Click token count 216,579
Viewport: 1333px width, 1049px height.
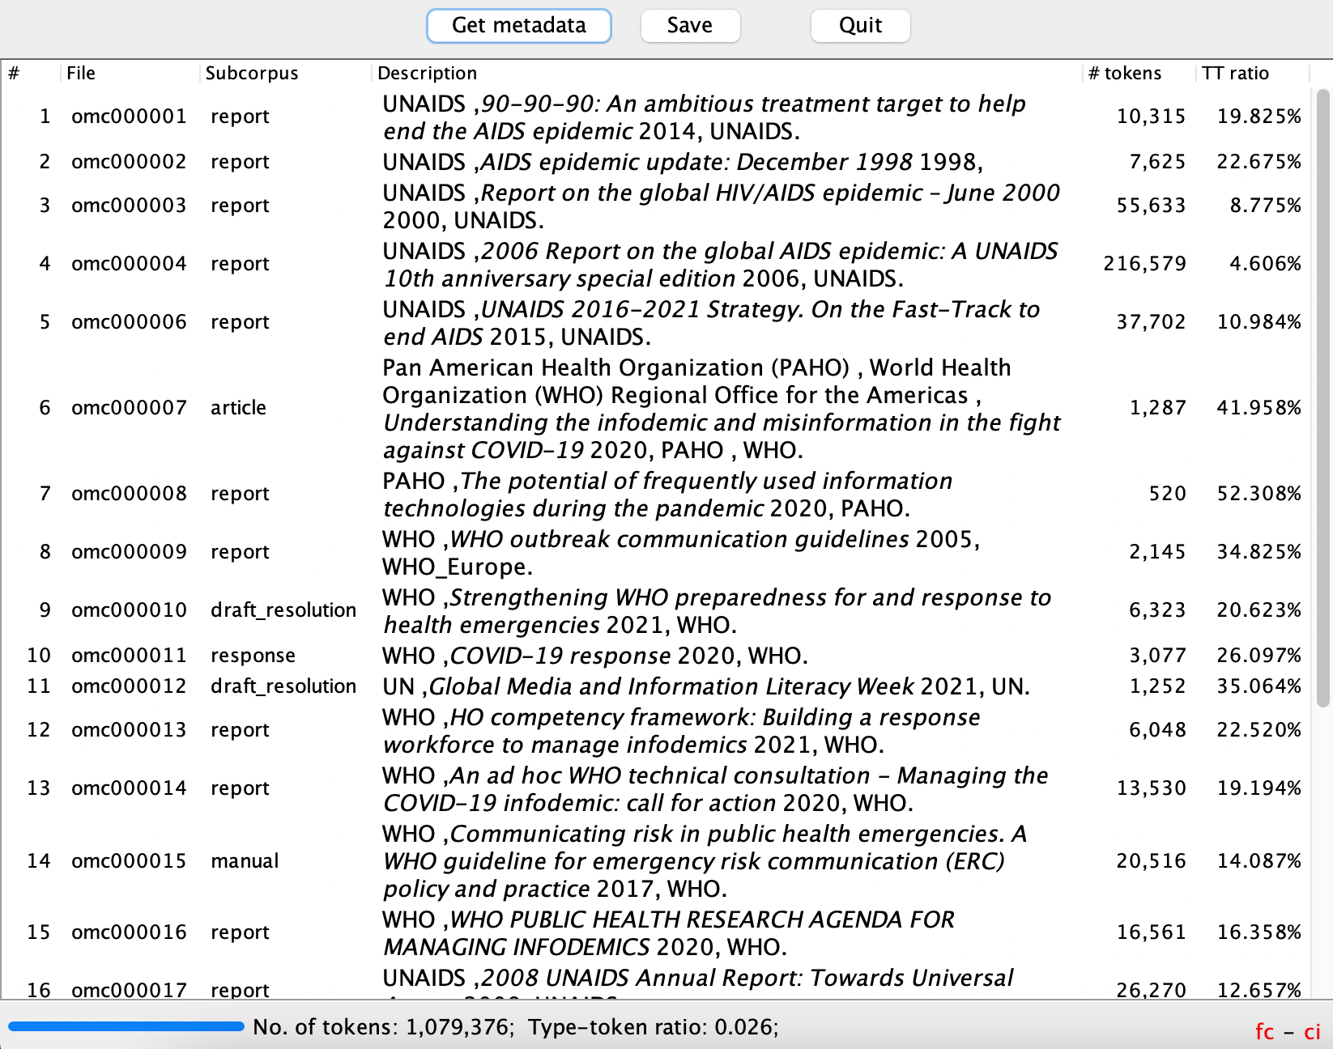coord(1144,264)
